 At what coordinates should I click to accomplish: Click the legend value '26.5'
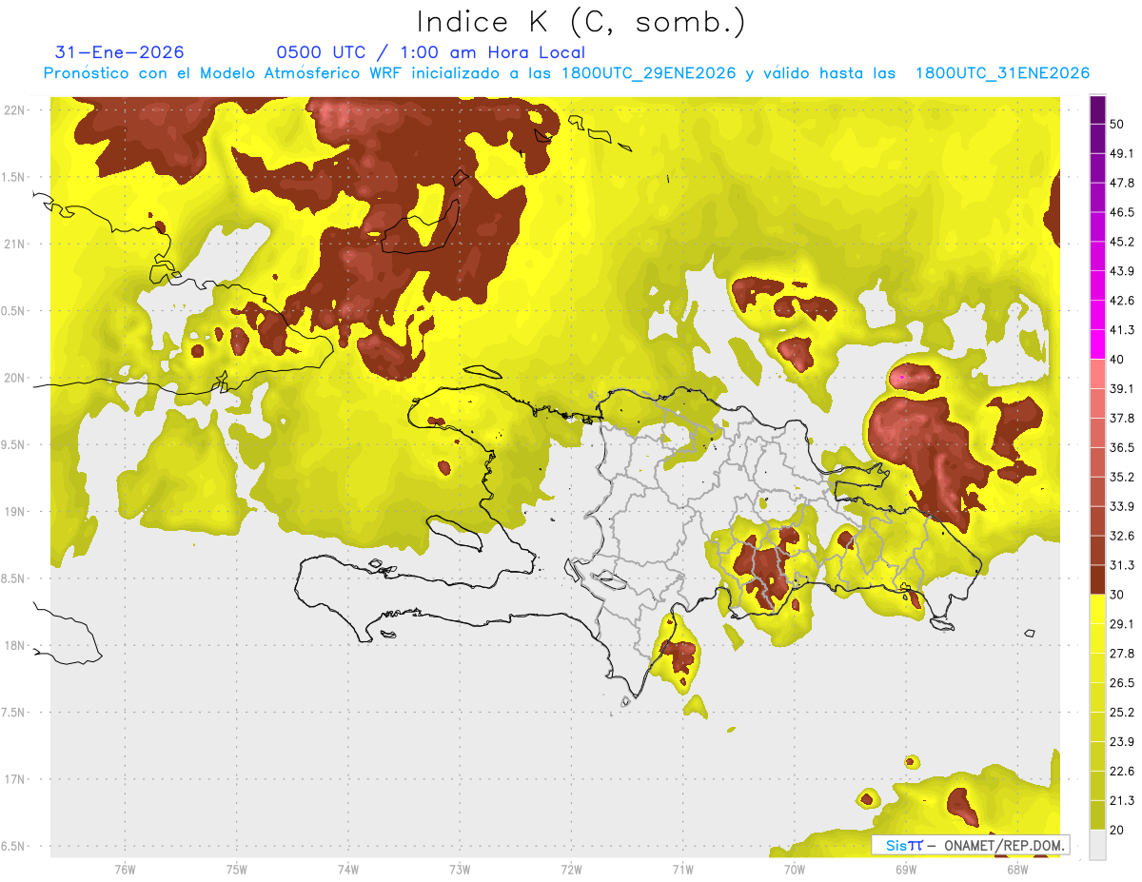[1123, 683]
